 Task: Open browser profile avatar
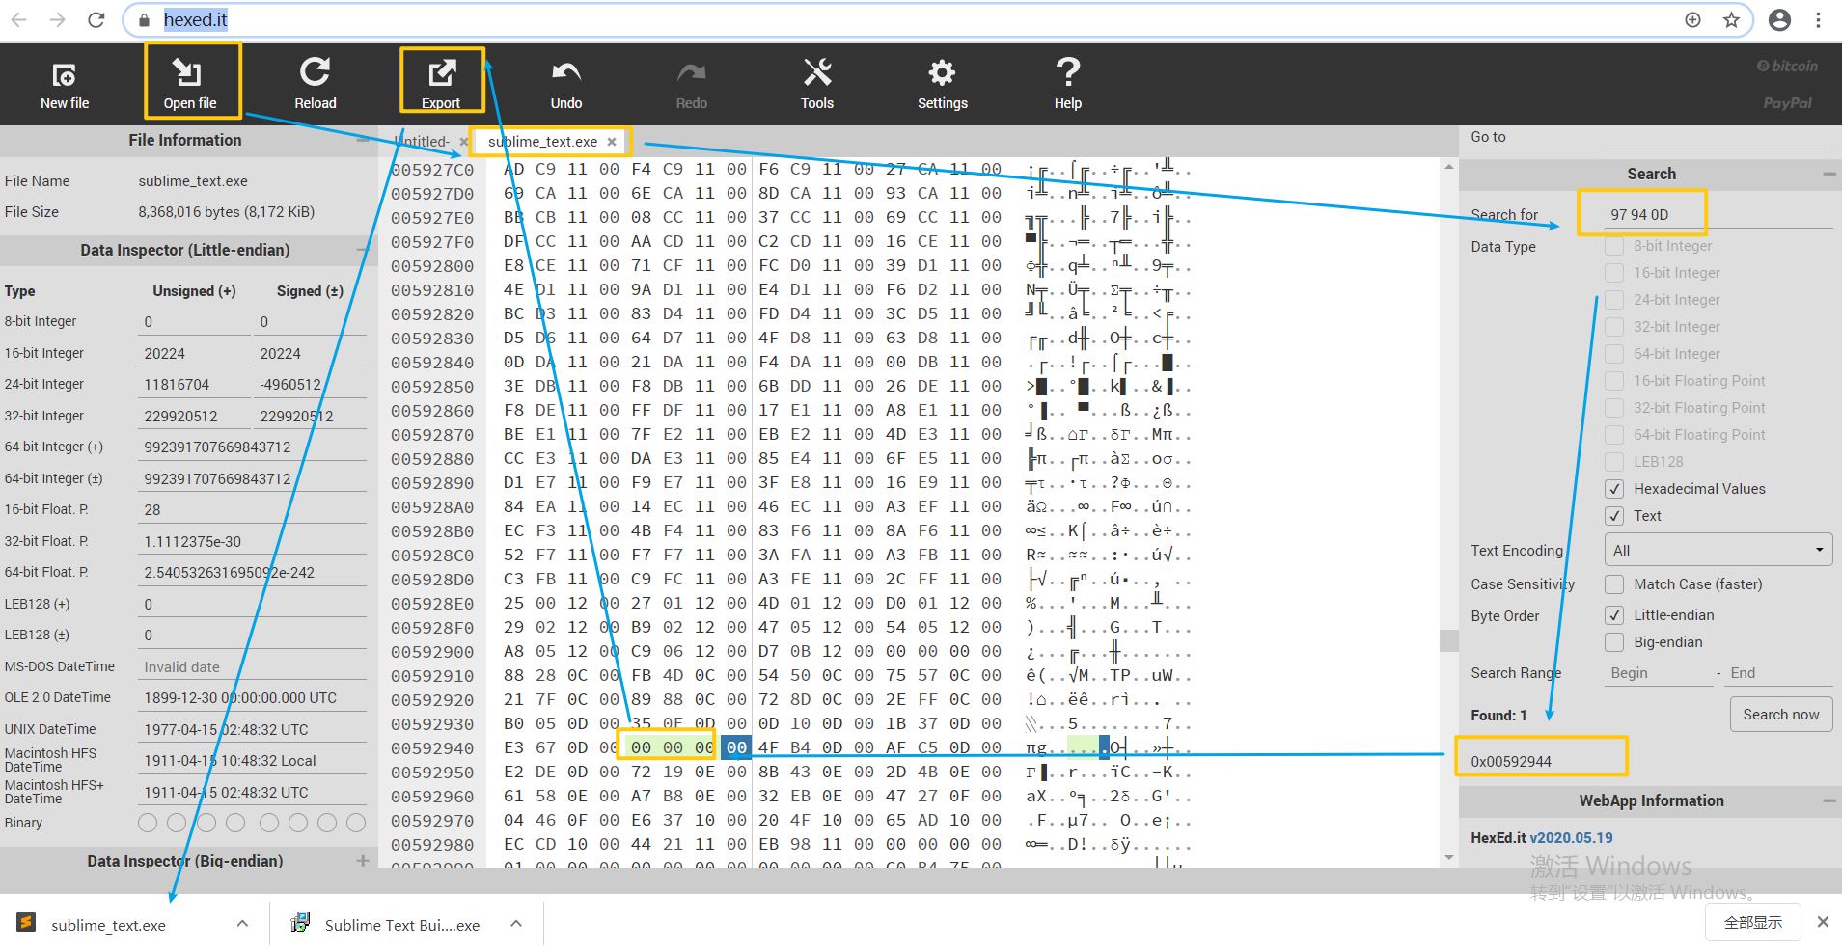tap(1780, 19)
